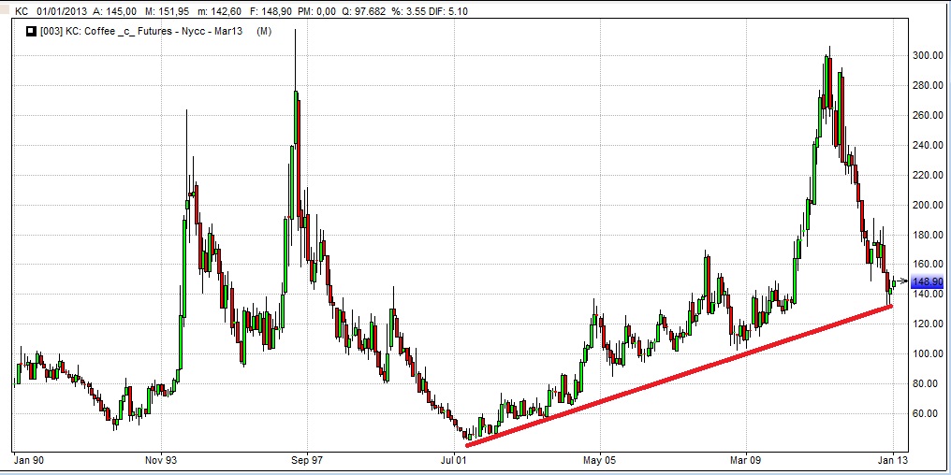Click the (M) monthly timeframe indicator
951x475 pixels.
pyautogui.click(x=264, y=32)
